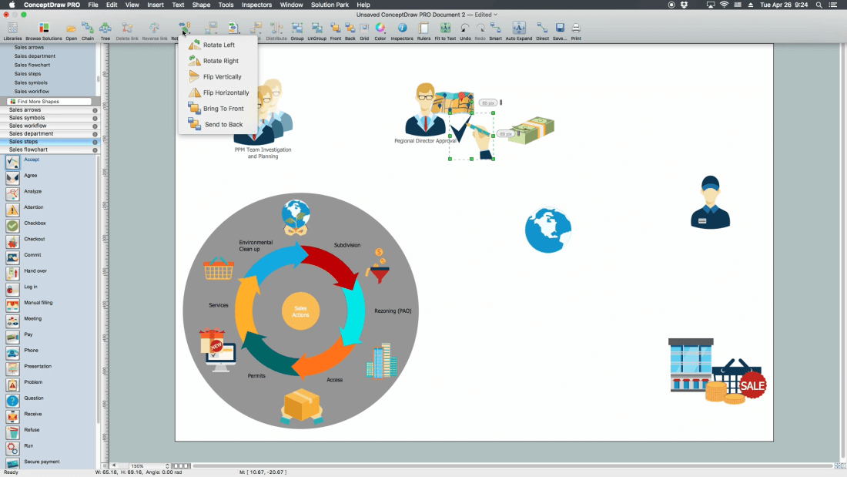Viewport: 847px width, 477px height.
Task: Click the Fit to Text icon
Action: click(x=445, y=31)
